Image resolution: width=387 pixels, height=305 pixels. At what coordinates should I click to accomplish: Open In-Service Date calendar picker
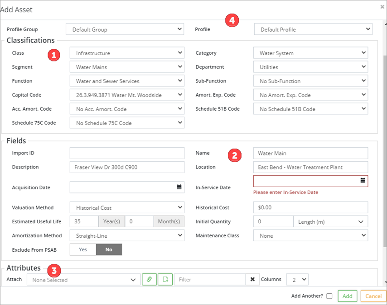pos(363,180)
